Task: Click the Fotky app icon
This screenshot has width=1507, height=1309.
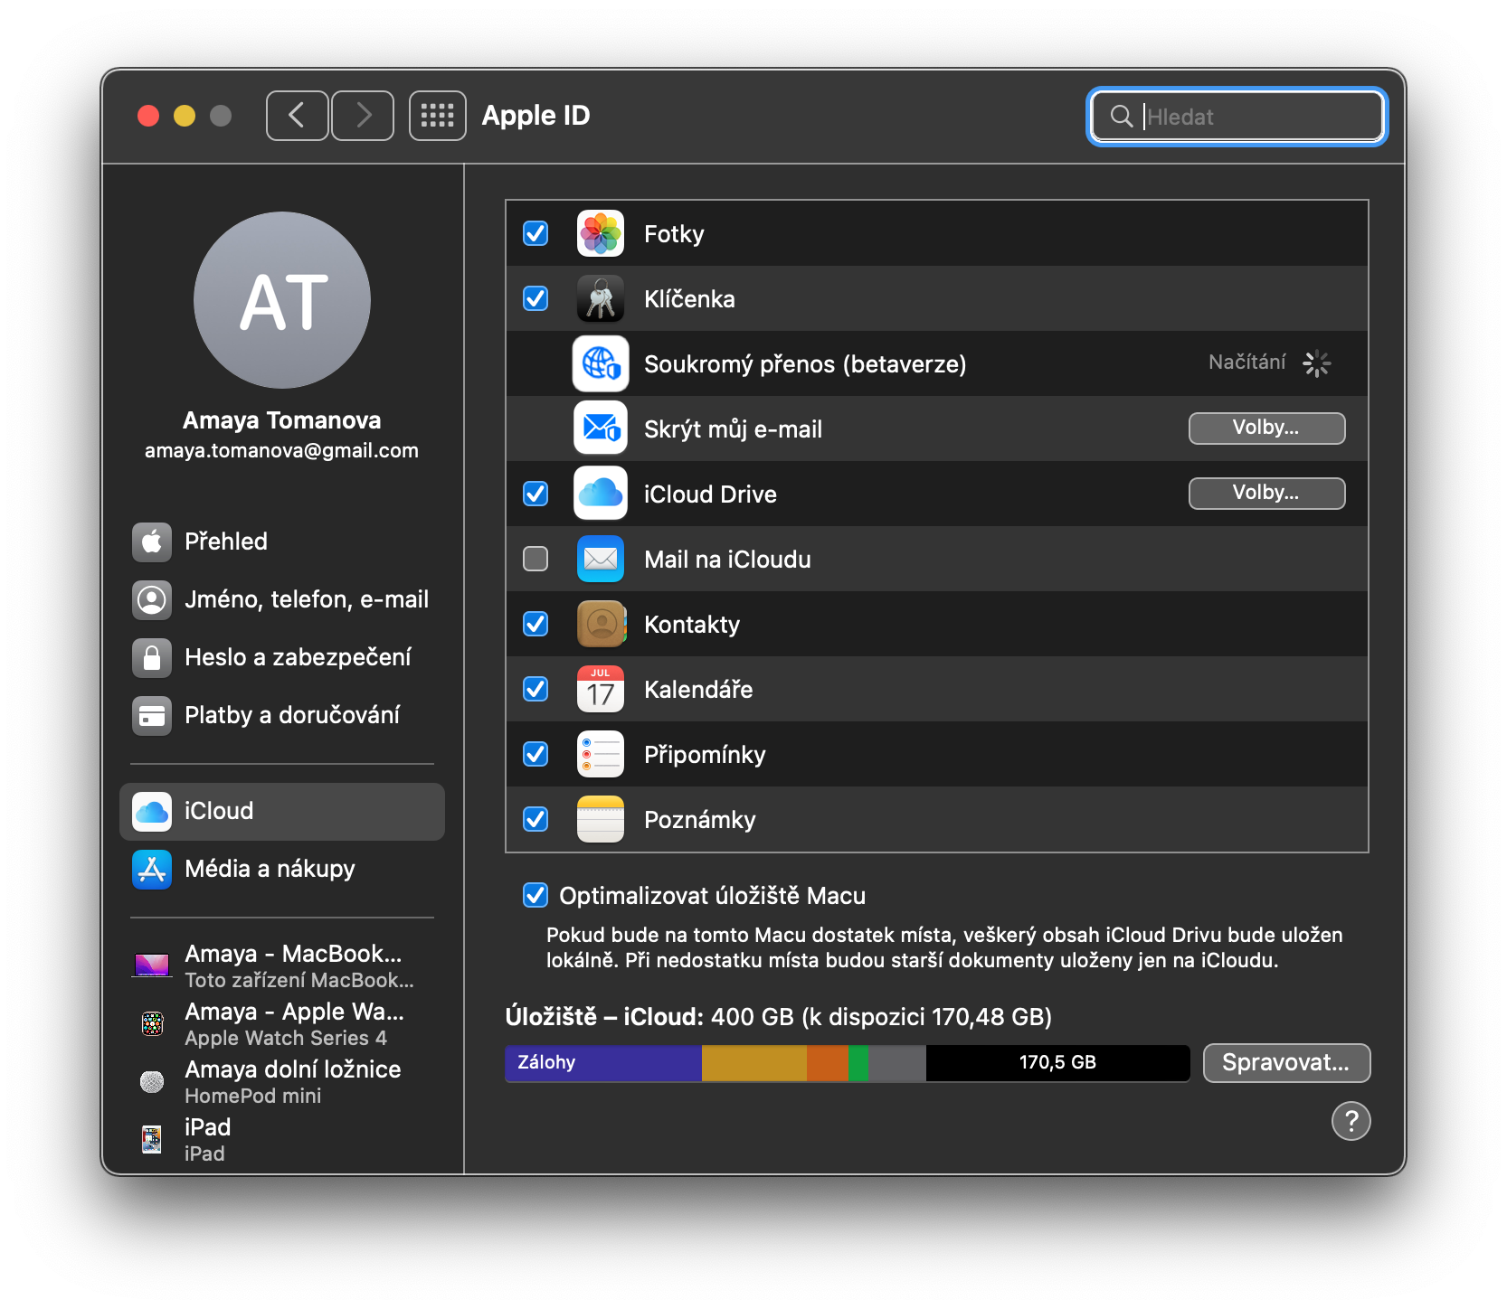Action: click(x=601, y=234)
